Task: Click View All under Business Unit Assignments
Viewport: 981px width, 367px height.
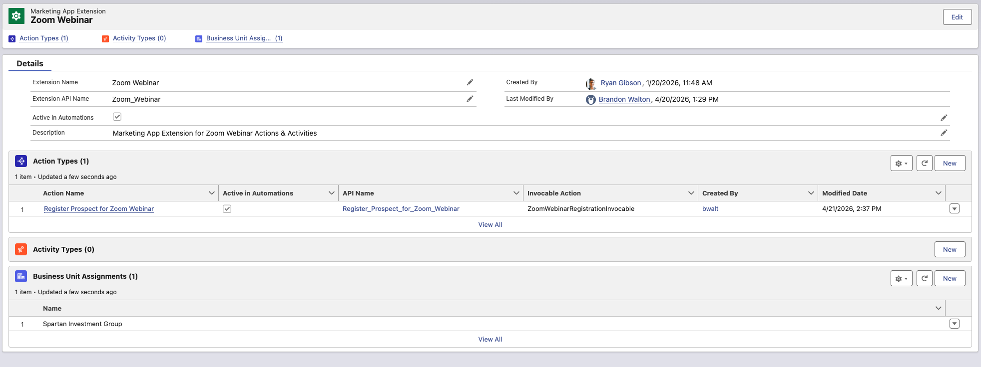Action: point(490,340)
